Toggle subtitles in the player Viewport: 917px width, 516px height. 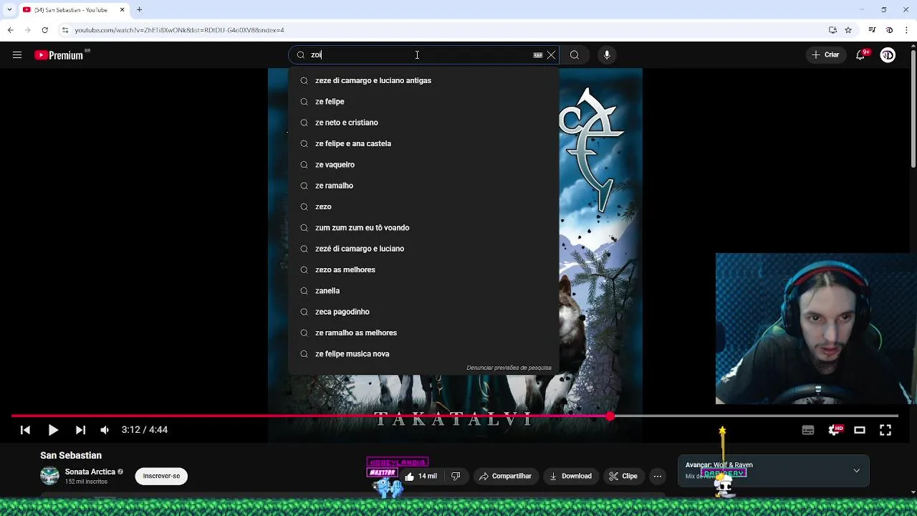808,430
